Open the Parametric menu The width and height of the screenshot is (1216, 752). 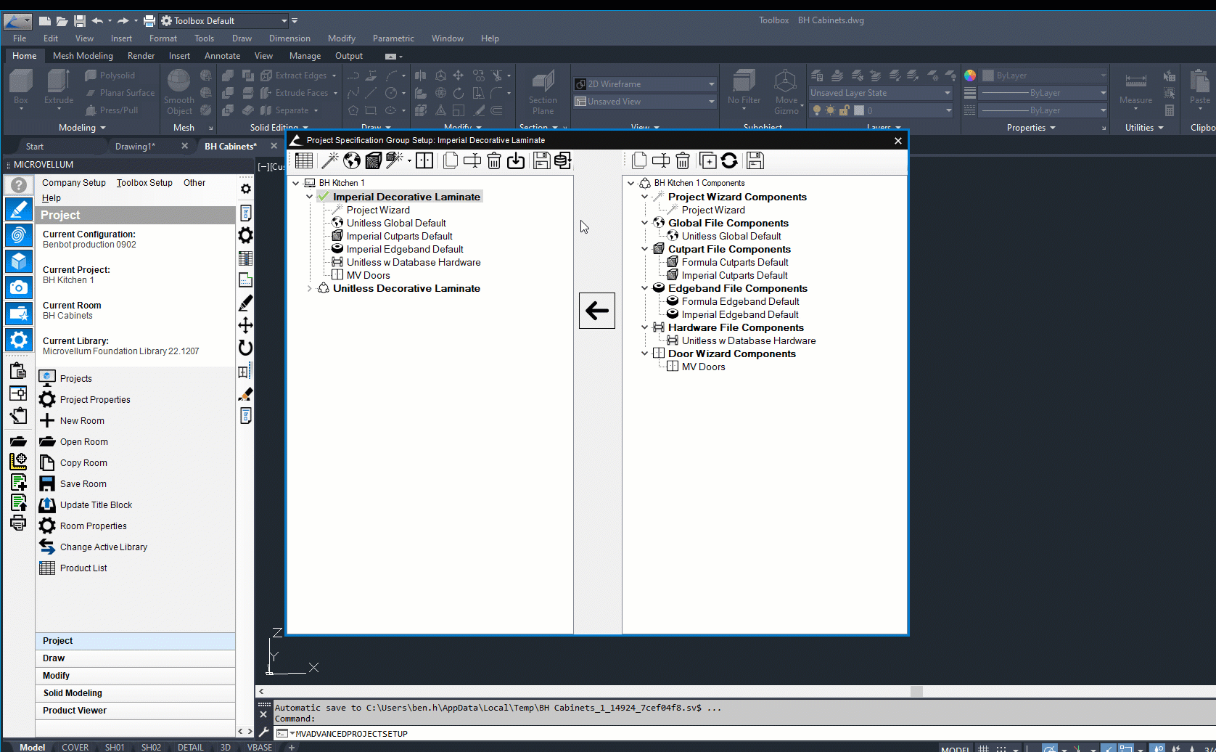coord(393,38)
